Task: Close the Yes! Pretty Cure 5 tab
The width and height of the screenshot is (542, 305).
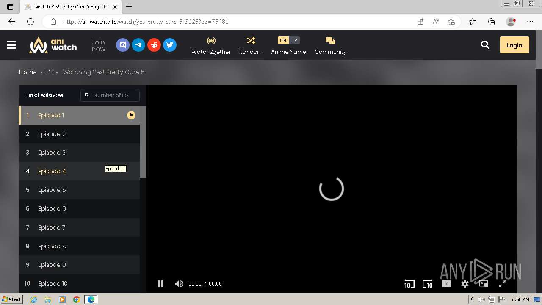Action: 115,7
